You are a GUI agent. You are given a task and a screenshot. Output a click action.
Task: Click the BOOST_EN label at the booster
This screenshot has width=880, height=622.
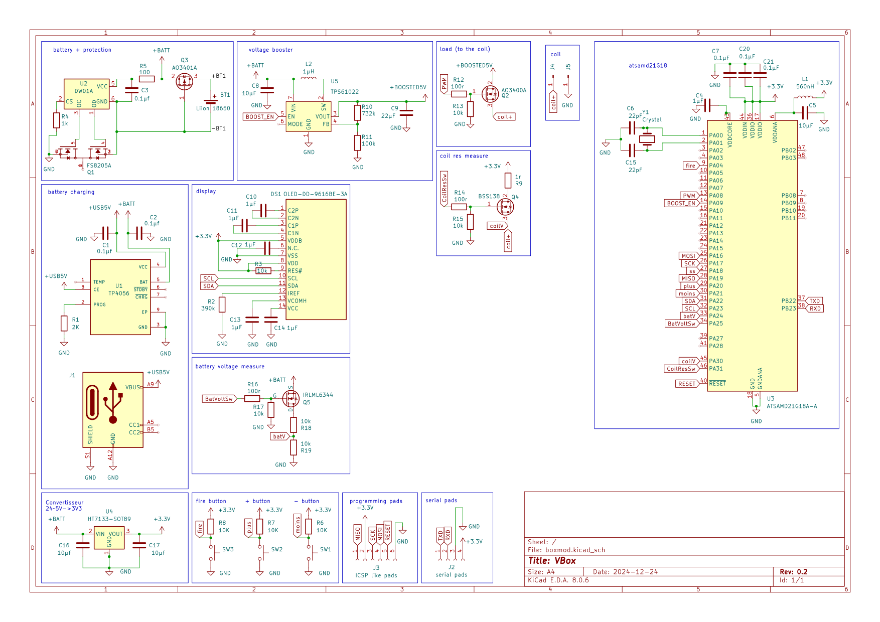(261, 117)
